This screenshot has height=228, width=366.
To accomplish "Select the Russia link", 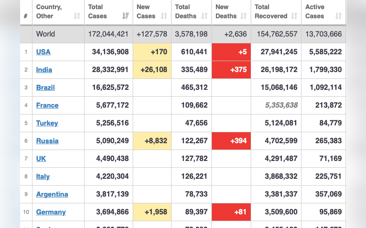I will click(x=47, y=141).
